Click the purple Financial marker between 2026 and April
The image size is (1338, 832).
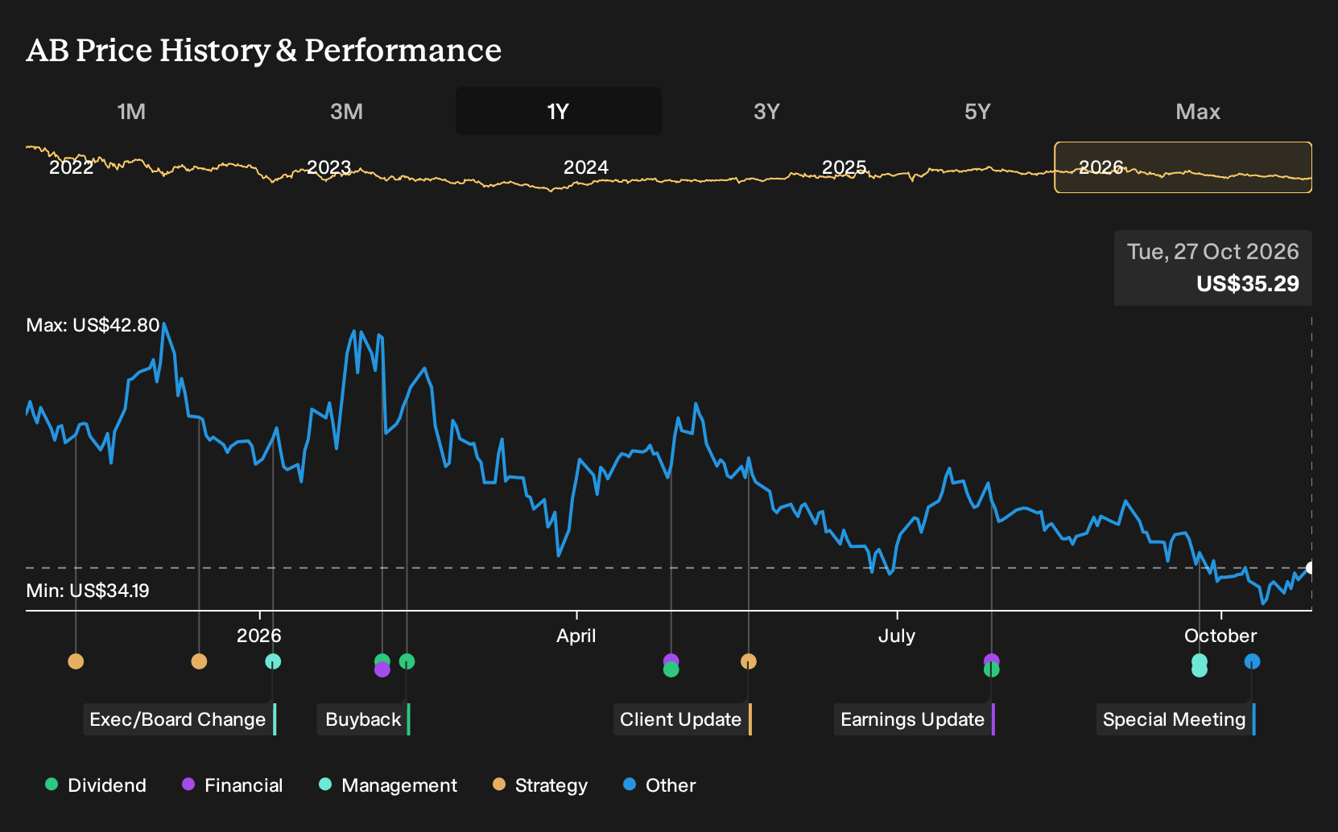point(382,670)
